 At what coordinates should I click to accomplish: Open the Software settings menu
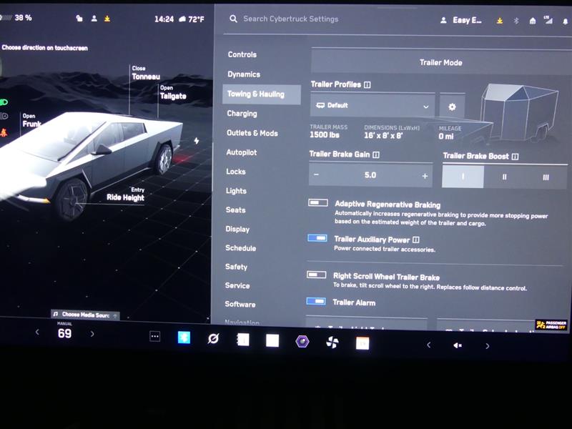(x=240, y=305)
